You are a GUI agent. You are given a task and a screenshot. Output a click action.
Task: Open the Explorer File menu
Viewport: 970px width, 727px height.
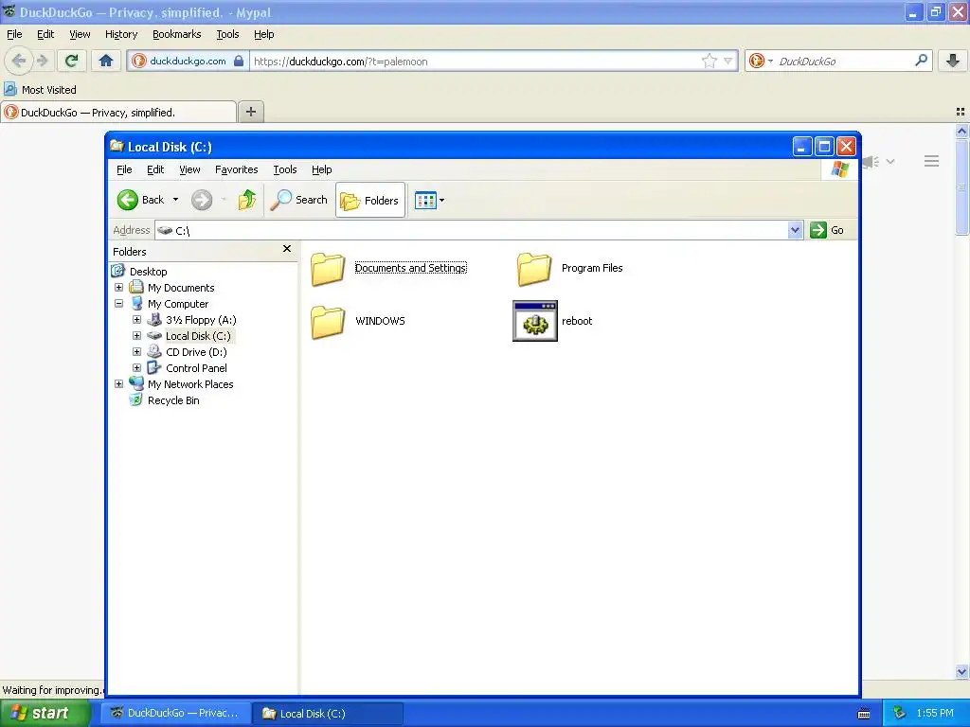124,169
